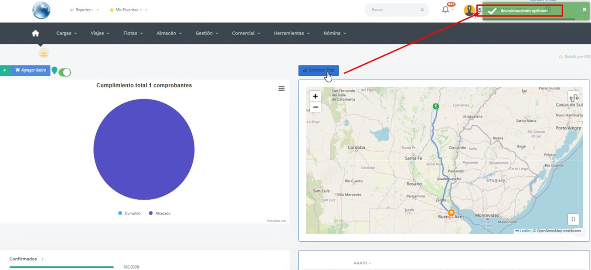Viewport: 591px width, 270px height.
Task: Click the 100.000% value
Action: click(x=131, y=267)
